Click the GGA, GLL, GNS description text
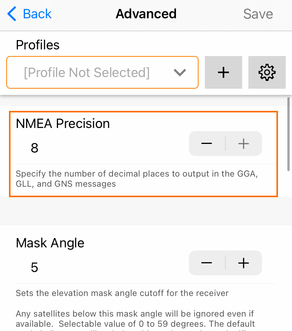Screen dimensions: 292x331 136,179
